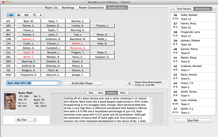218x137 pixels.
Task: Select Palmer, J. on the CHI row
Action: coord(78,44)
